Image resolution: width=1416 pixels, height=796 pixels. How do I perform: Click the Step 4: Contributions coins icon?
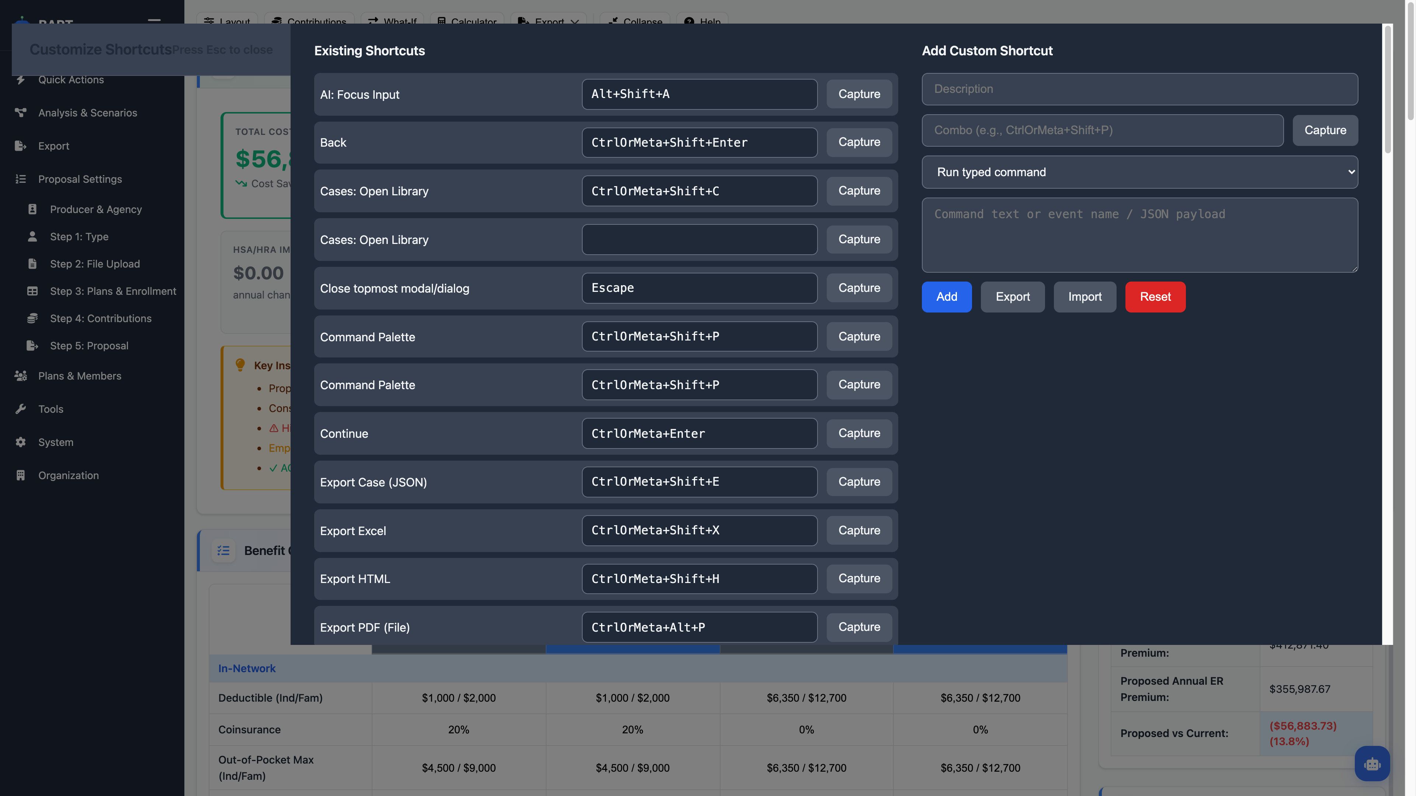32,318
